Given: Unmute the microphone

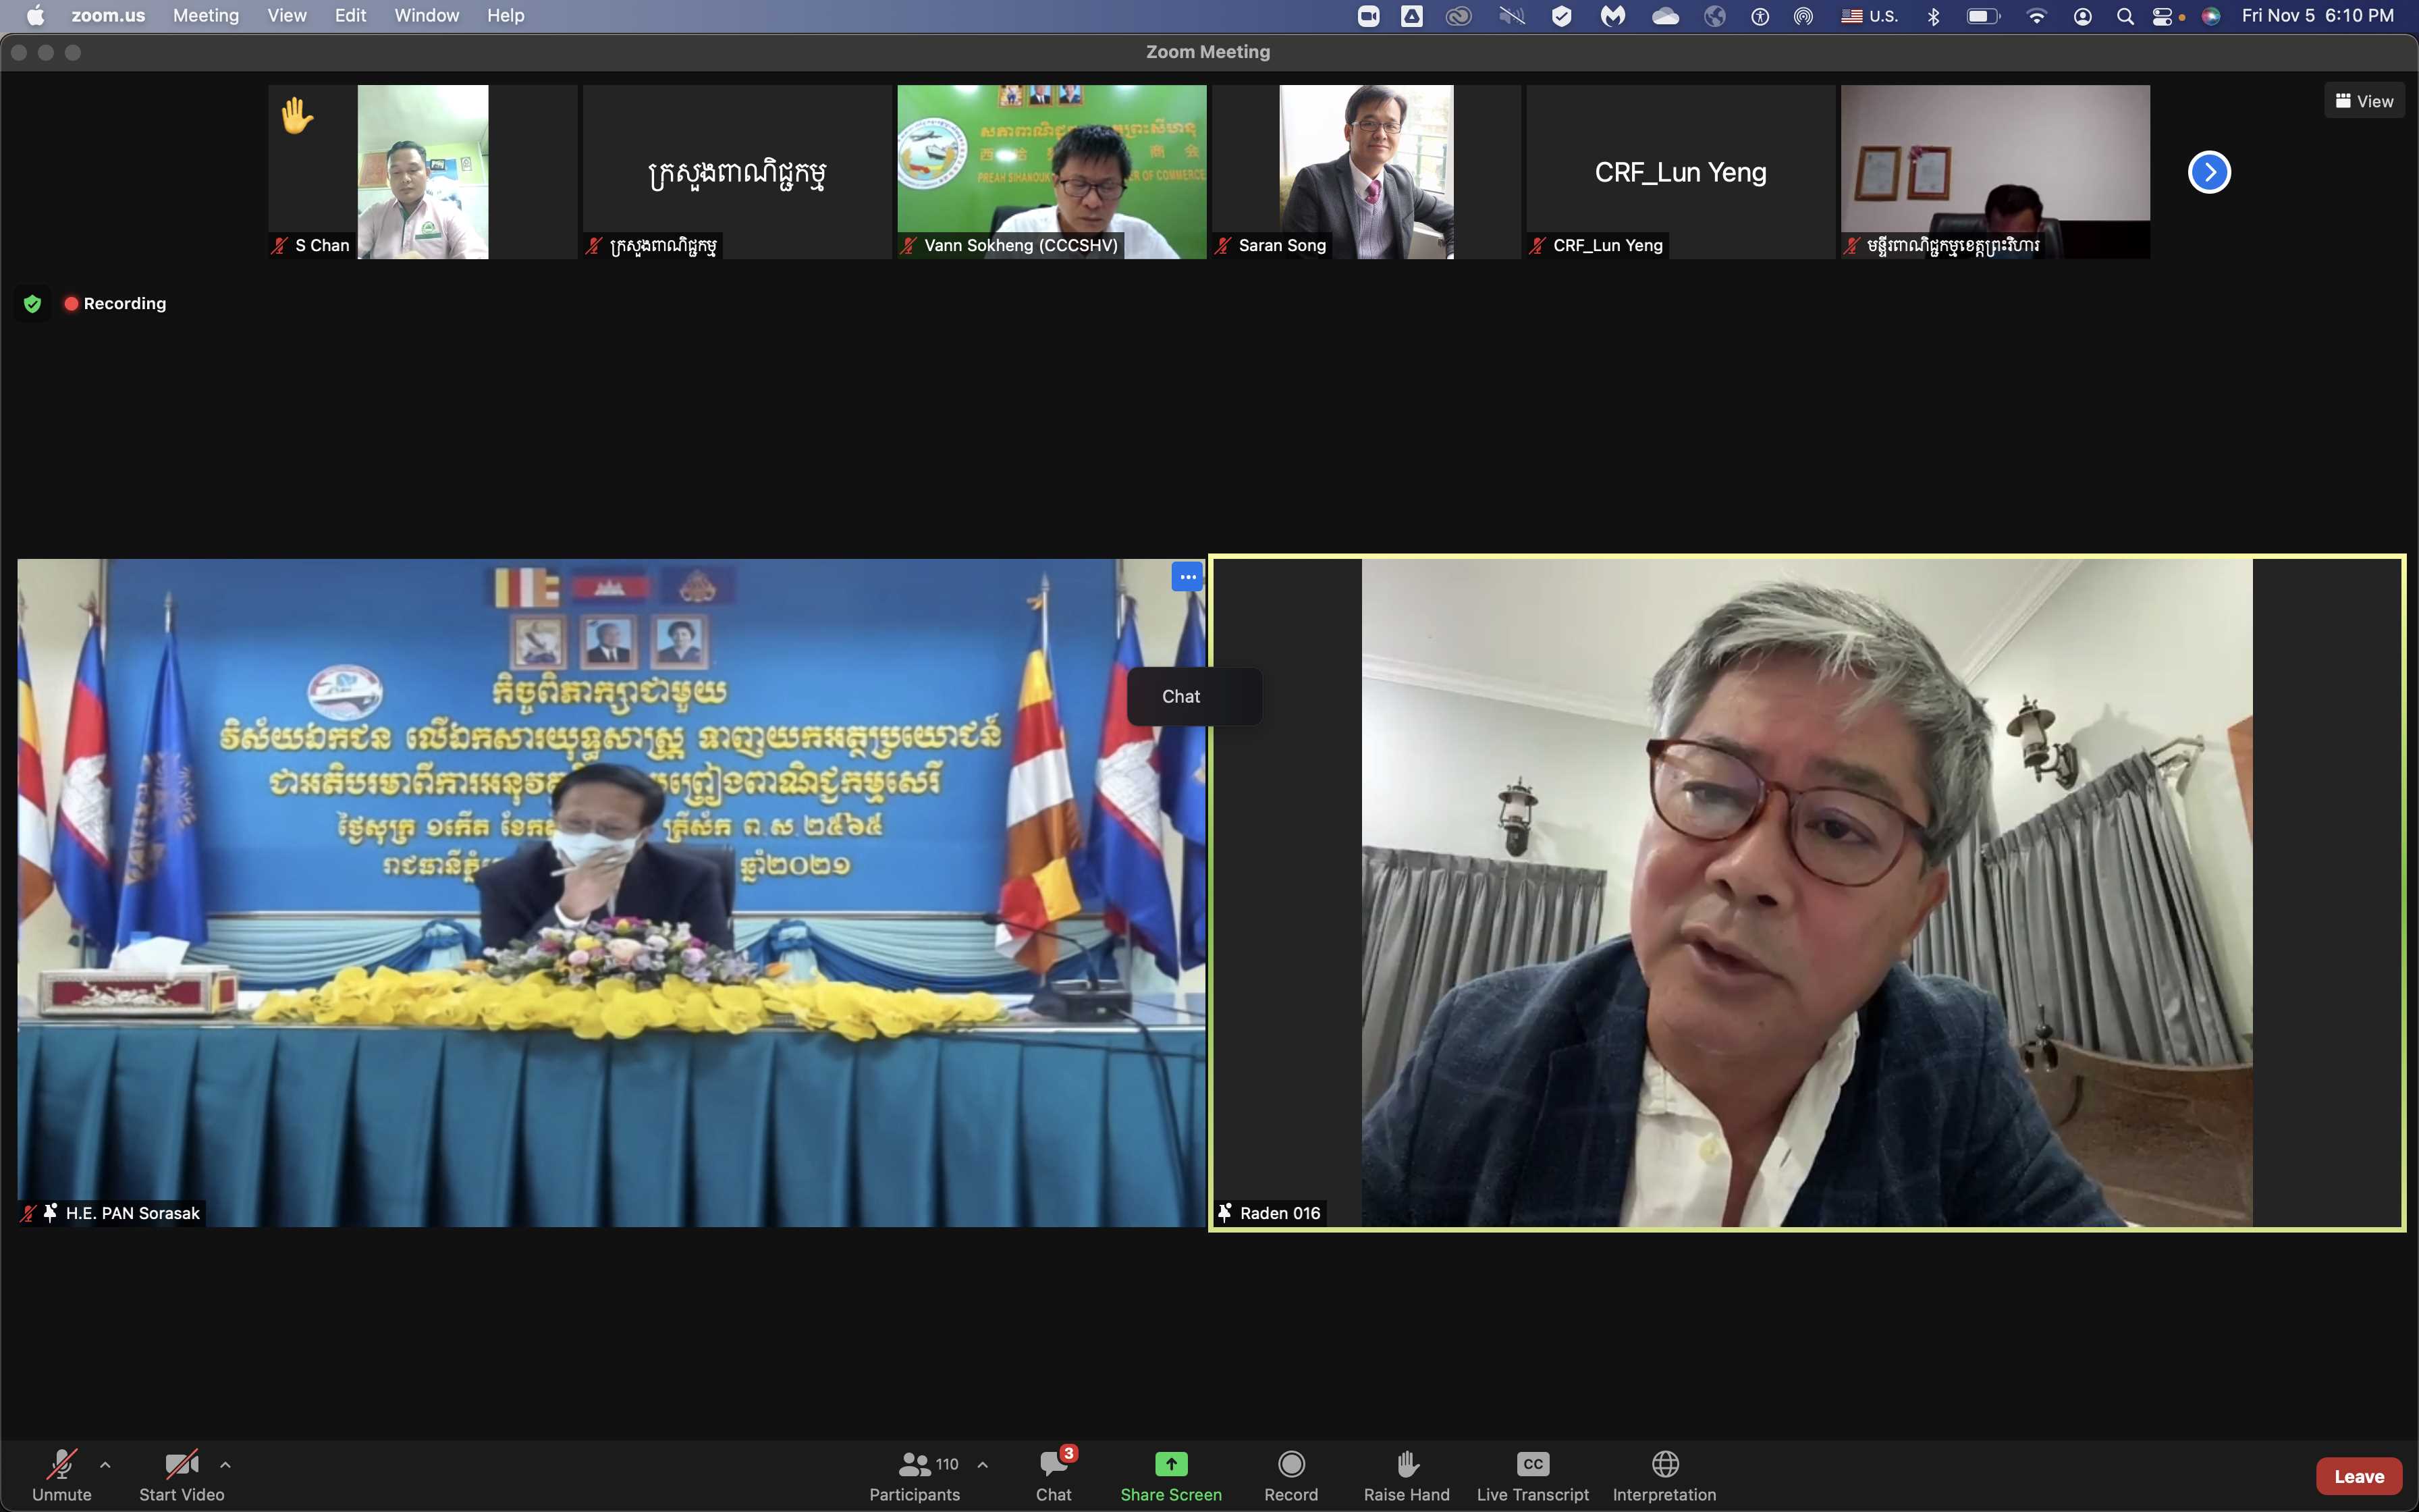Looking at the screenshot, I should click(x=62, y=1475).
